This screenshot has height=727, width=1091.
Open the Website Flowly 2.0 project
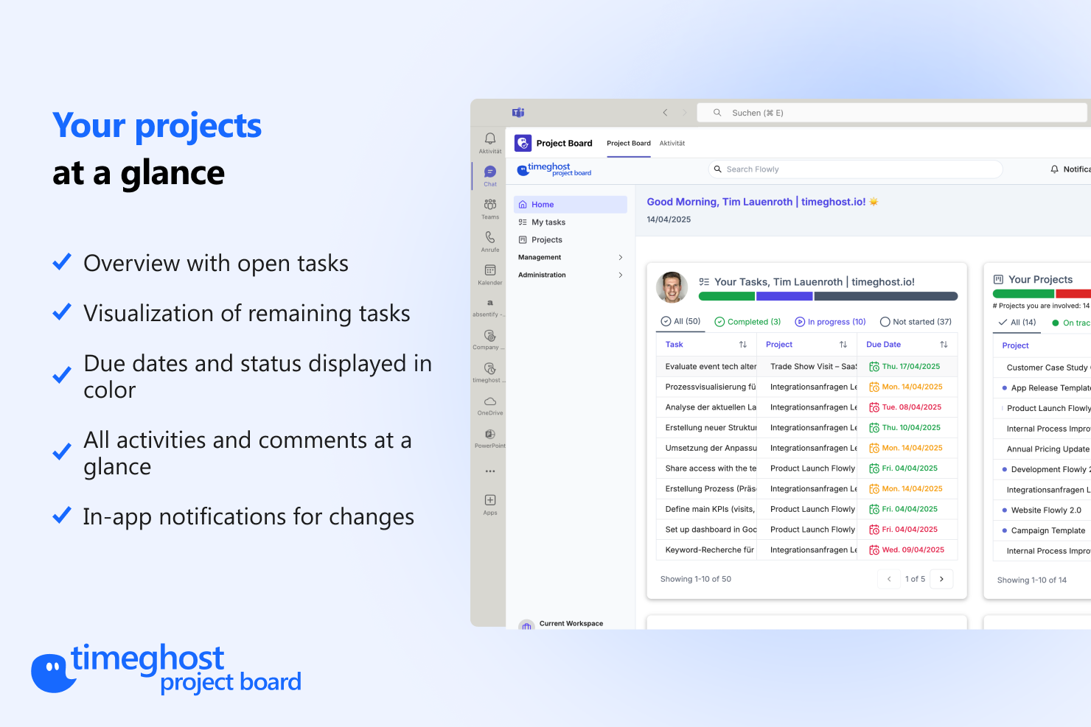coord(1046,510)
